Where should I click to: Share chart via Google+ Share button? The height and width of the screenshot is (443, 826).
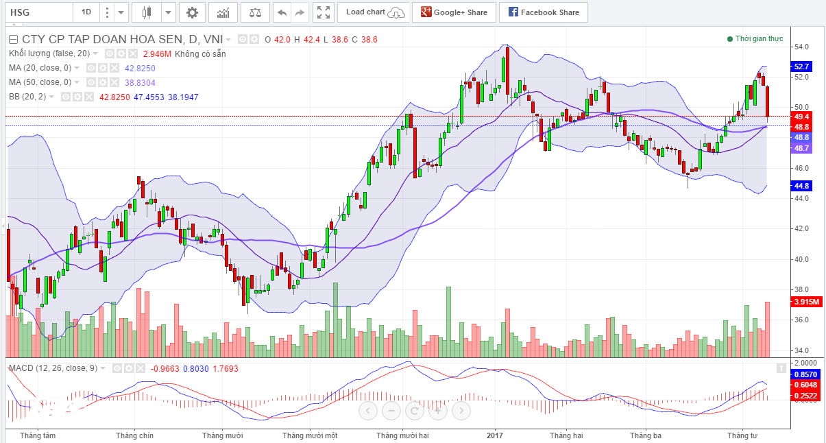click(454, 12)
